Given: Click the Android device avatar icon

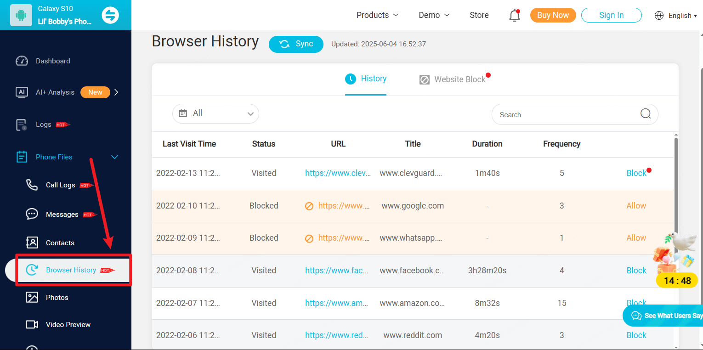Looking at the screenshot, I should point(21,15).
